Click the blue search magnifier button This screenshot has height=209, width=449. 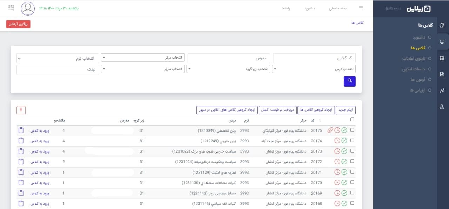point(350,81)
